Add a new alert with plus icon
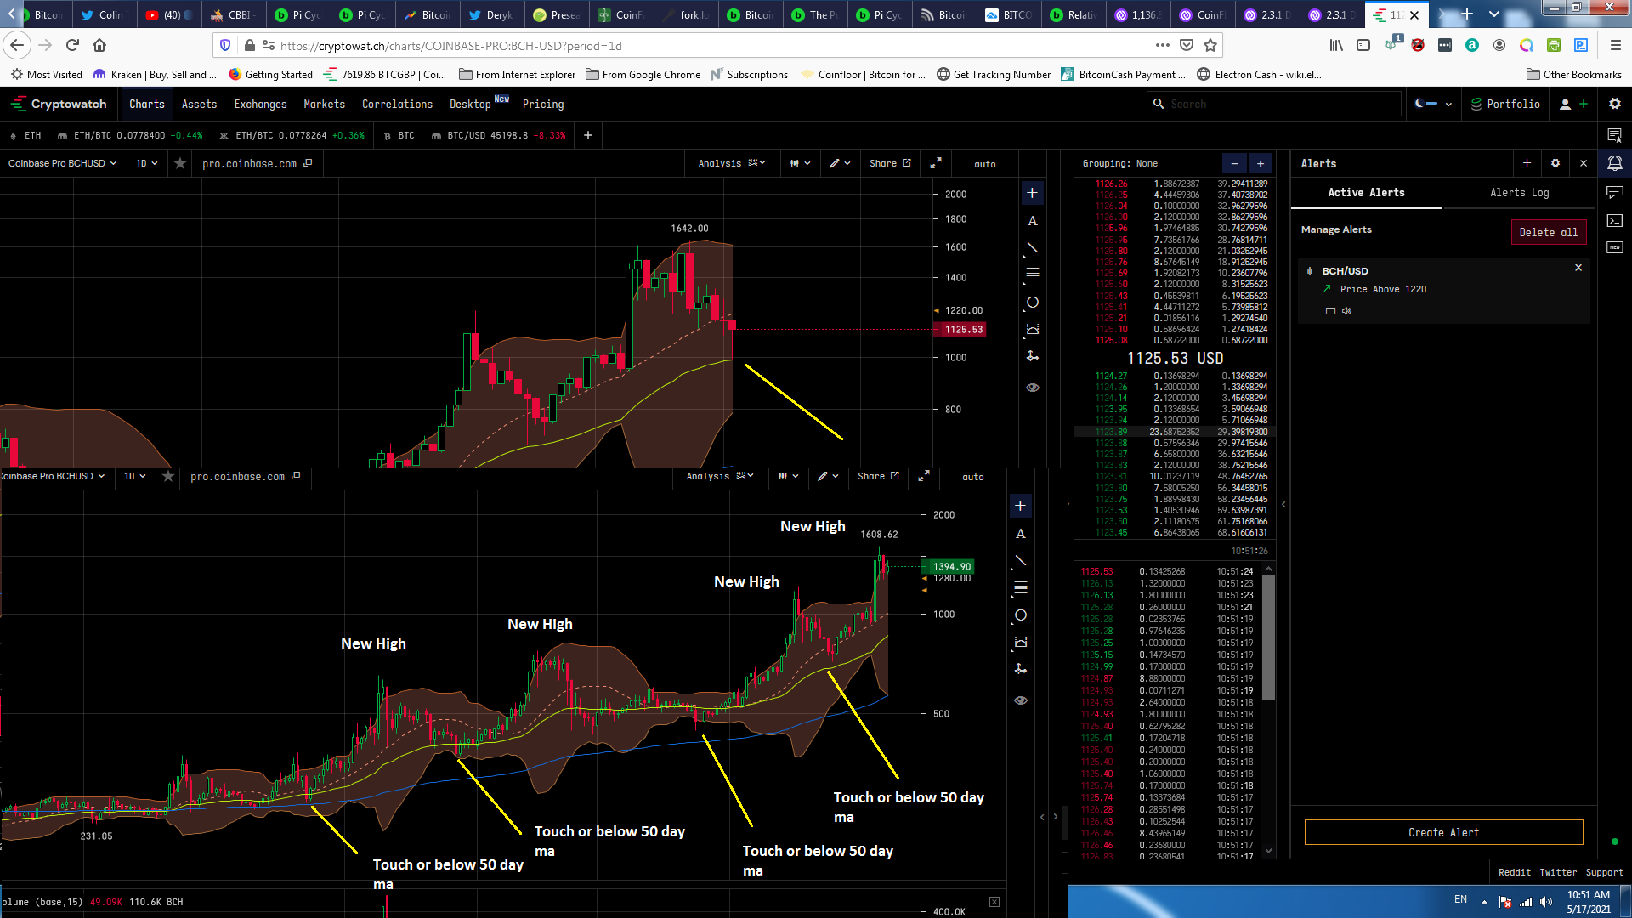 (1527, 163)
